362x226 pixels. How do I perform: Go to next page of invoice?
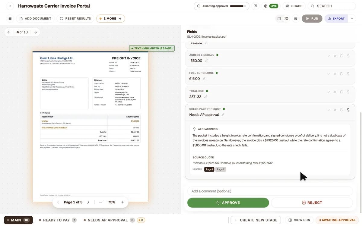pos(88,202)
